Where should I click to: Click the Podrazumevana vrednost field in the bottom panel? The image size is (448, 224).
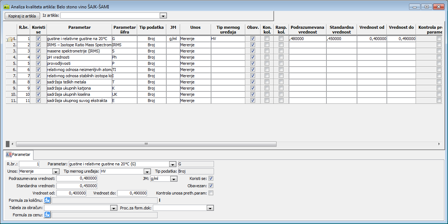(77, 178)
